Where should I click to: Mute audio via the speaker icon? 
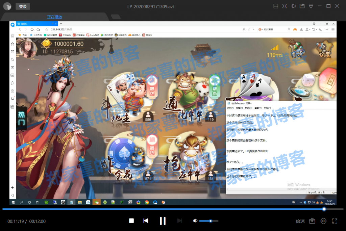click(x=195, y=221)
